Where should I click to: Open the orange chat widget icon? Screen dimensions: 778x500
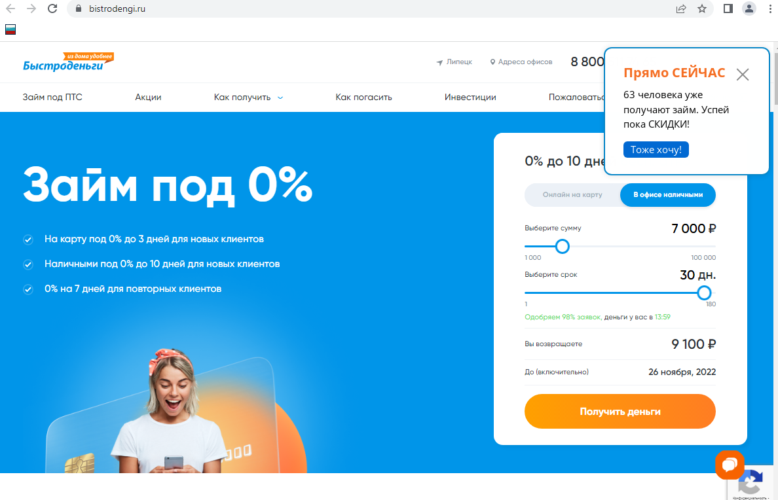click(x=730, y=465)
